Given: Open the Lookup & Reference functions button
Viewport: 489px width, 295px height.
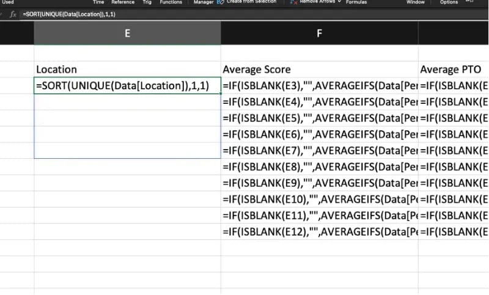Looking at the screenshot, I should (x=123, y=2).
